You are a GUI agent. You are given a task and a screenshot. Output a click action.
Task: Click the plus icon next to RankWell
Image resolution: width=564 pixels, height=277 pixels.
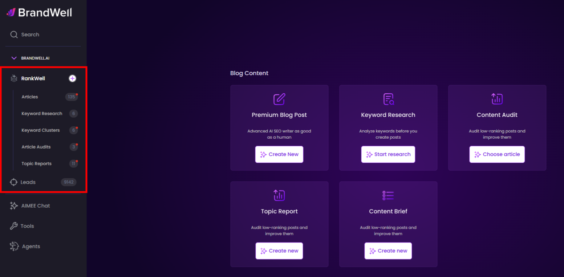(72, 78)
